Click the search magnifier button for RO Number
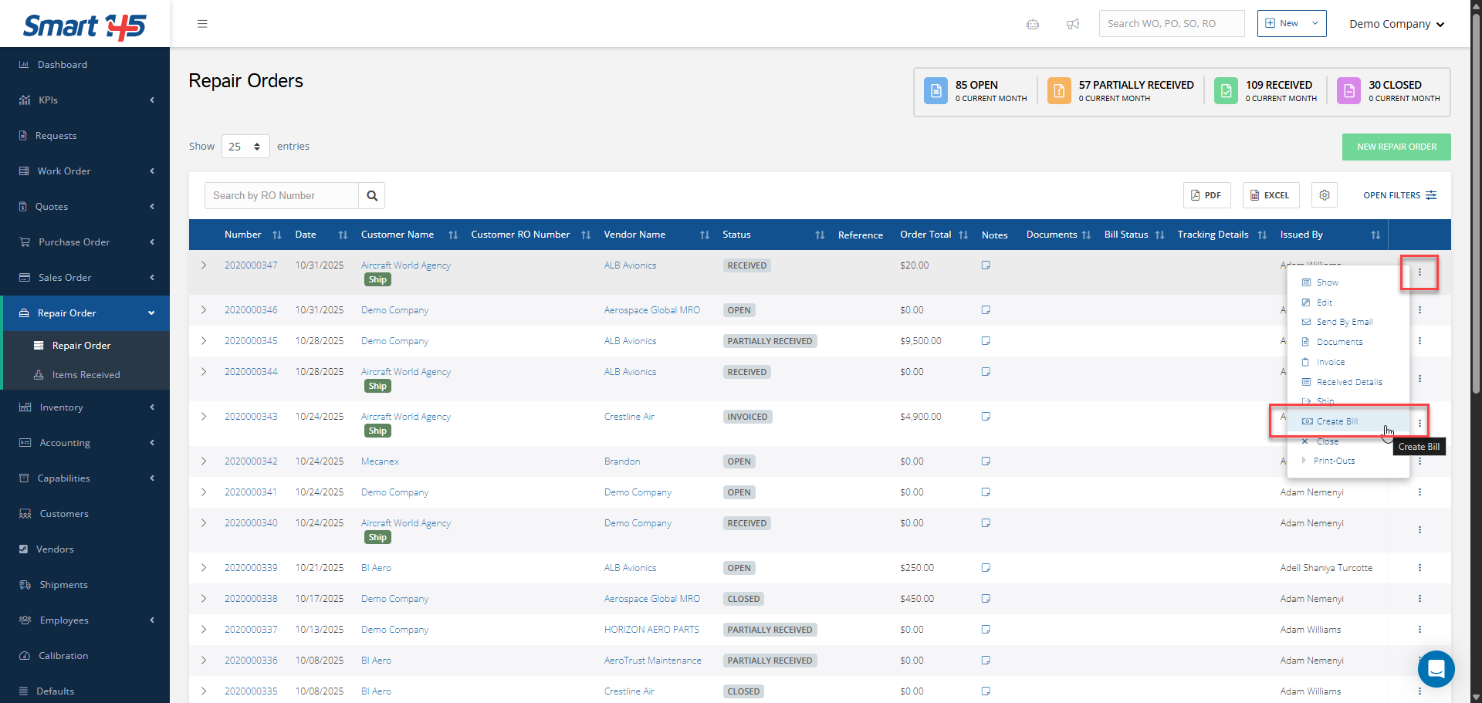Viewport: 1482px width, 703px height. 372,196
